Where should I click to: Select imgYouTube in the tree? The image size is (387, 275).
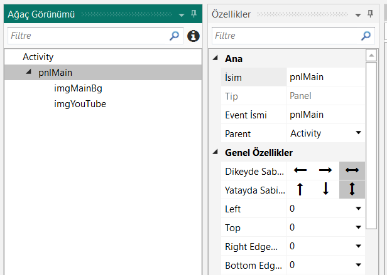click(80, 104)
